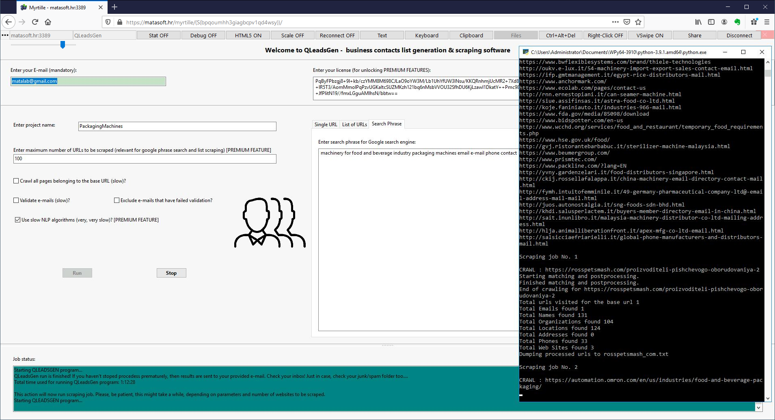Bookmark this page with the star icon
This screenshot has height=420, width=775.
click(638, 22)
